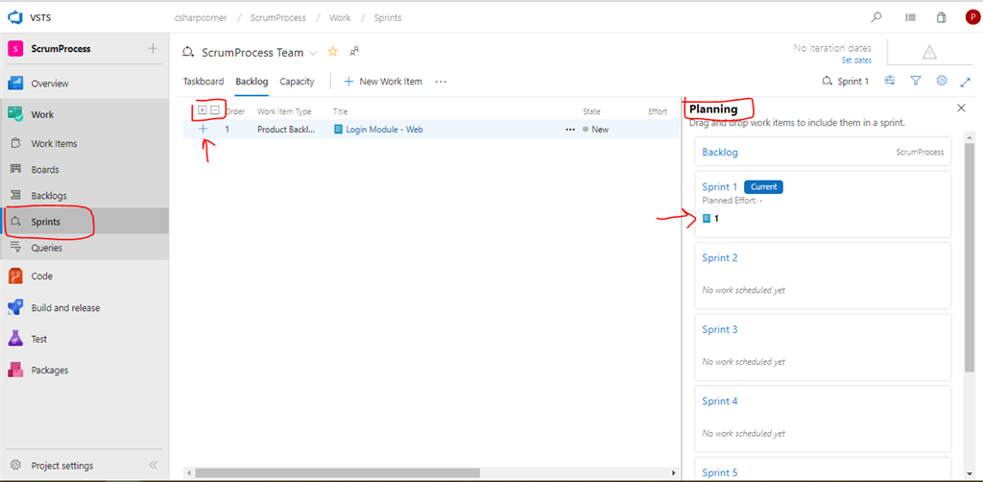Click the backlog horizontal scrollbar thumb
Screen dimensions: 983x482
point(339,472)
